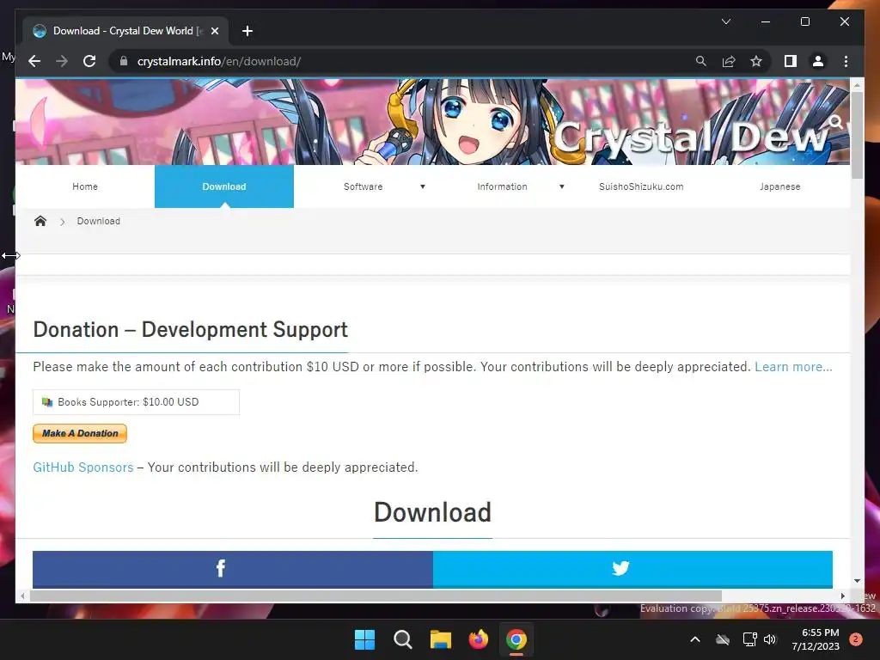Click the cloud sync tray icon
Viewport: 880px width, 660px height.
pyautogui.click(x=723, y=639)
